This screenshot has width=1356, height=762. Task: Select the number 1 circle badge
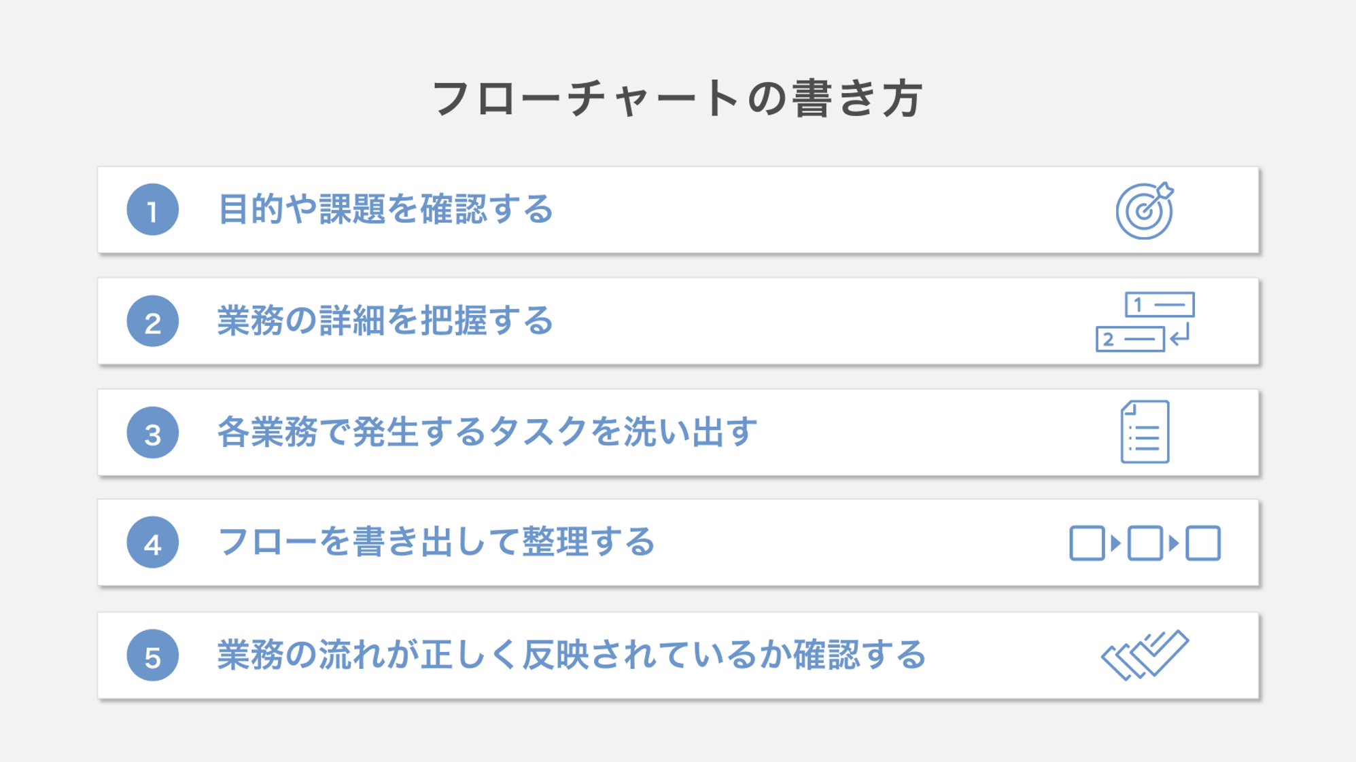coord(153,210)
